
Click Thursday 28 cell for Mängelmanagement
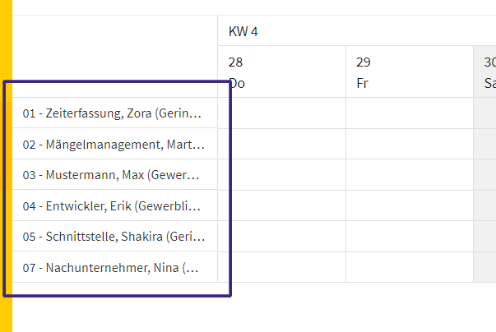pos(282,144)
